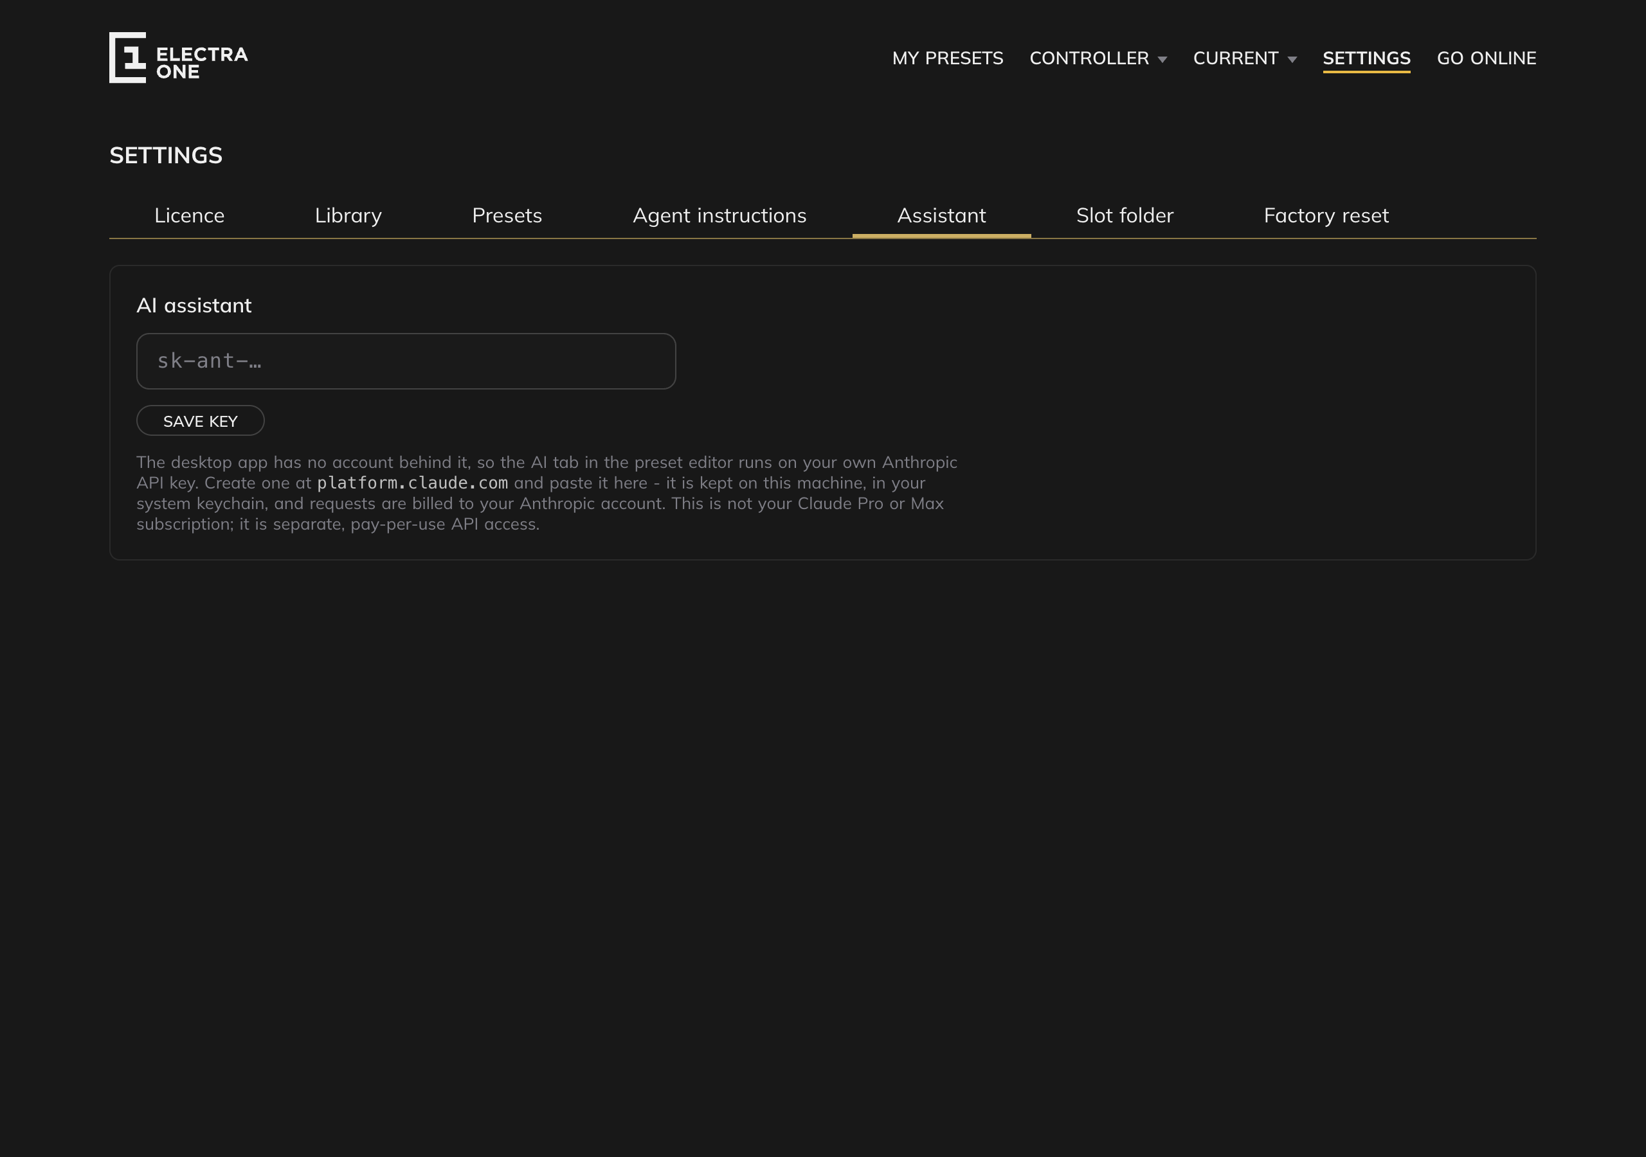1646x1157 pixels.
Task: Focus the sk-ant API key field
Action: point(406,361)
